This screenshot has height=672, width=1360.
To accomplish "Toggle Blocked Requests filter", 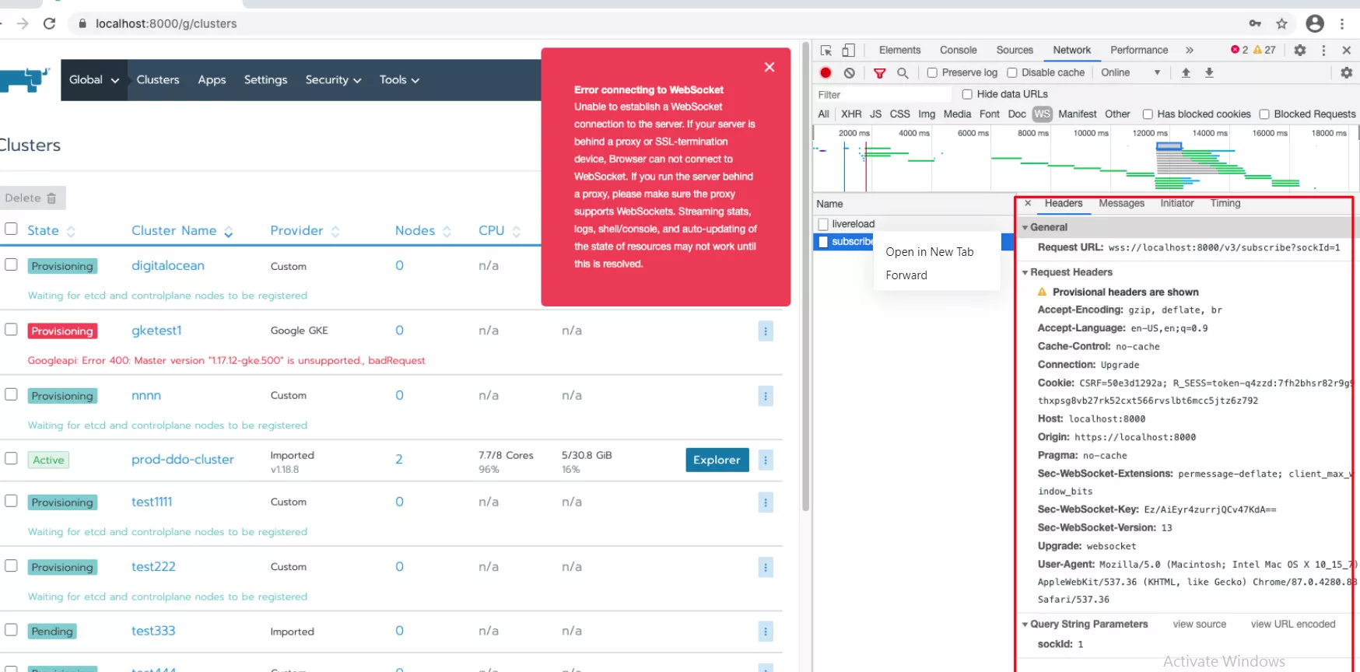I will tap(1264, 114).
